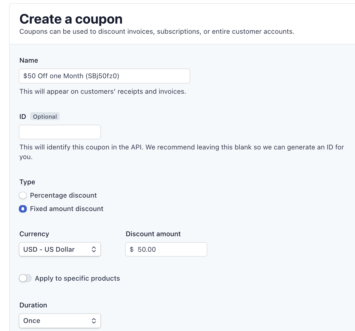
Task: Click the coupon Name text field
Action: tap(104, 76)
